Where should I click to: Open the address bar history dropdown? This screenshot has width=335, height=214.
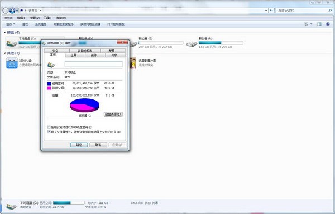pos(266,11)
